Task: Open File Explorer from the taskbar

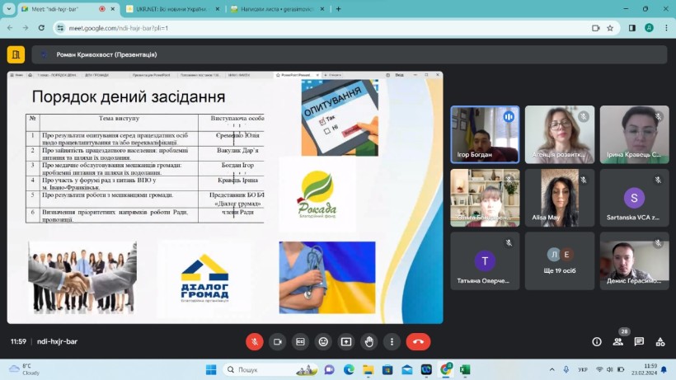Action: point(369,369)
